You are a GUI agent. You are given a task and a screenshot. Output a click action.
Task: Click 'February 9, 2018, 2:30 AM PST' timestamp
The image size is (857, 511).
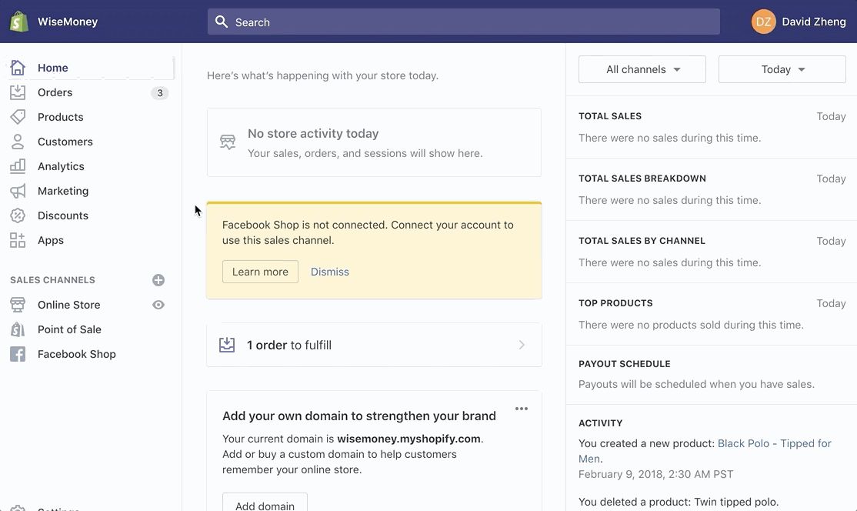(656, 474)
